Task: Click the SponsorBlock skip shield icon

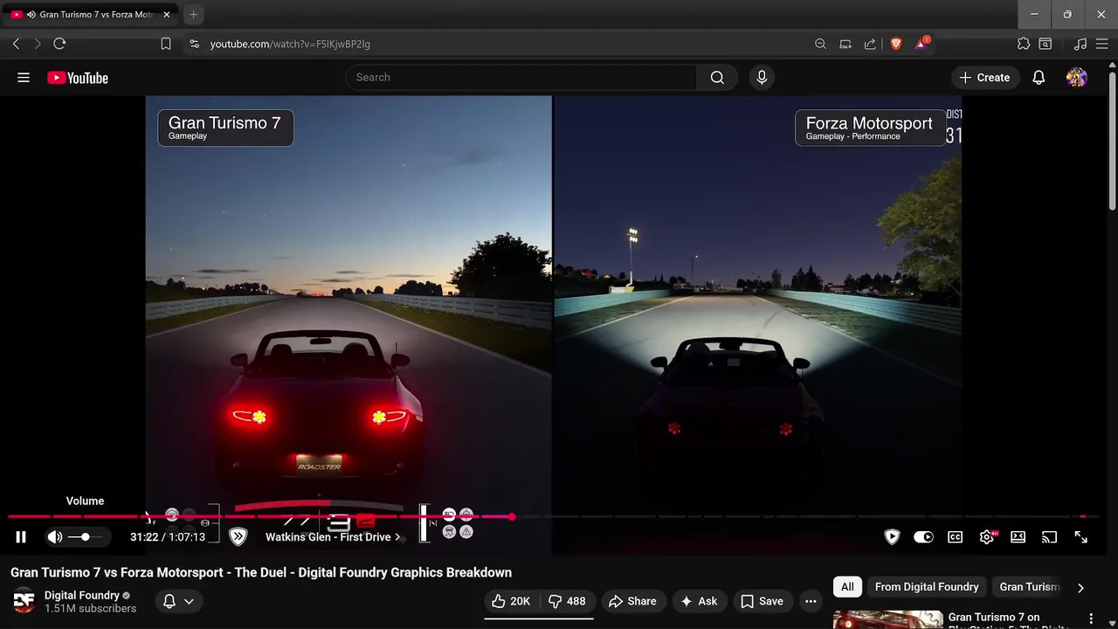Action: [x=238, y=537]
